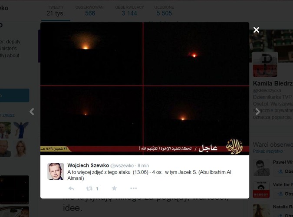This screenshot has width=293, height=217.
Task: Switch to the Obserwowani tab
Action: point(90,11)
